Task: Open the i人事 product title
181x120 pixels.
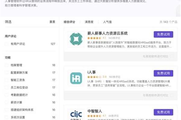Action: (x=91, y=72)
